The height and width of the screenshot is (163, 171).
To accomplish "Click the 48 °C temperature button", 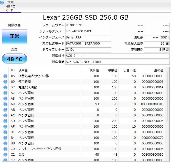I will pos(14,59).
